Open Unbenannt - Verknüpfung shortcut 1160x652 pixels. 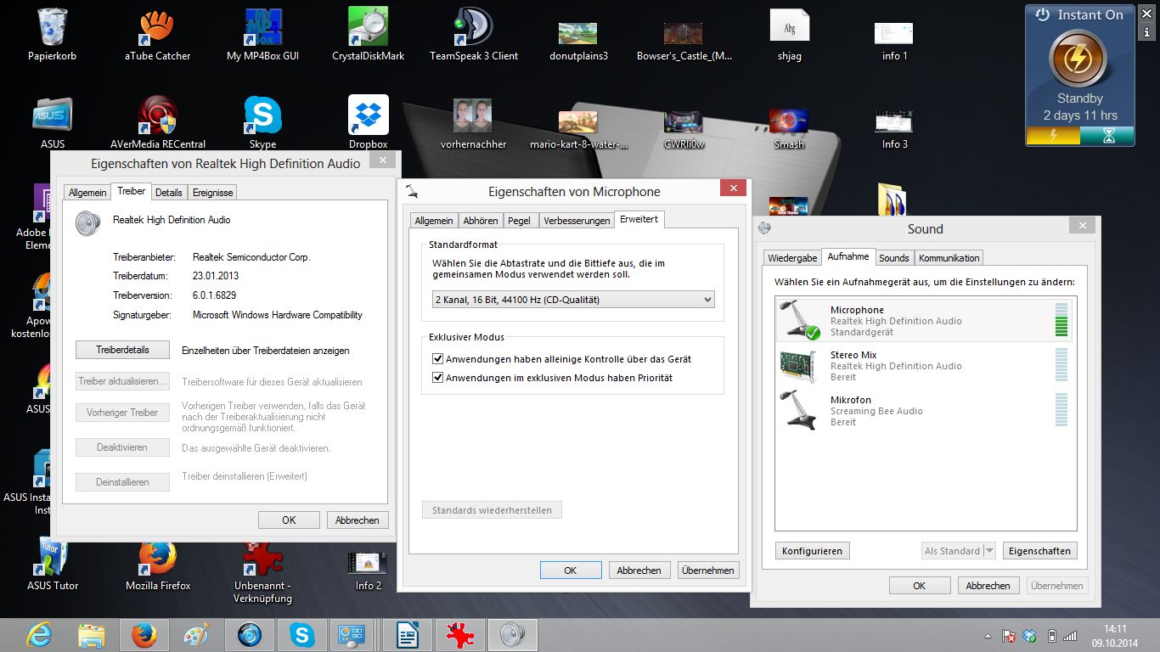(263, 570)
